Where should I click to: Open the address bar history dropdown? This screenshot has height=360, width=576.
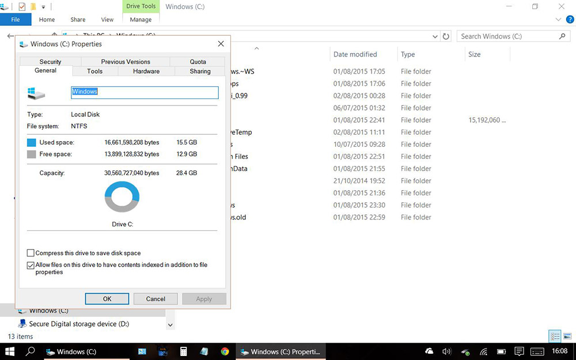coord(435,36)
